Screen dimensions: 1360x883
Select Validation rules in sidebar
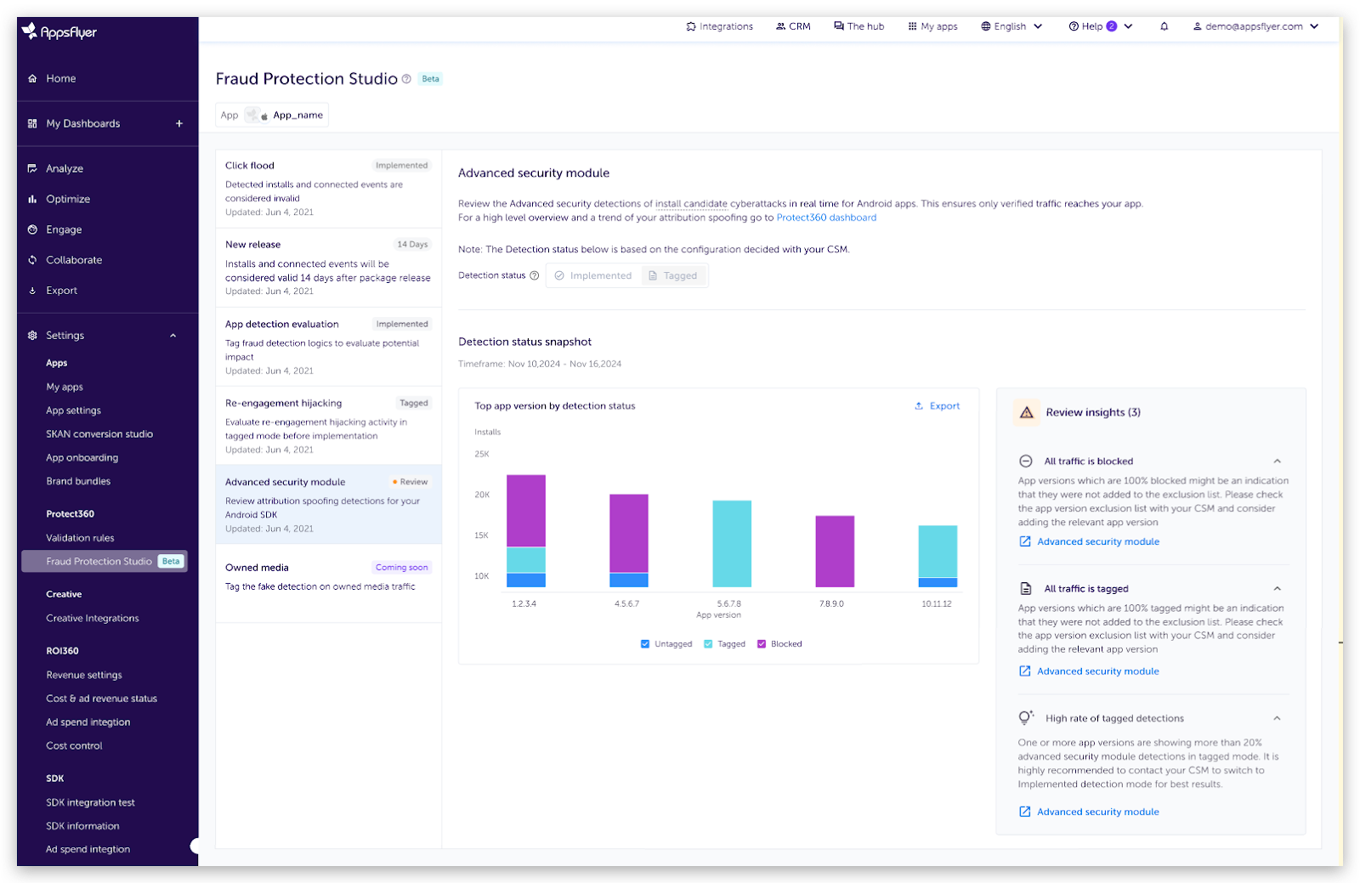(80, 538)
